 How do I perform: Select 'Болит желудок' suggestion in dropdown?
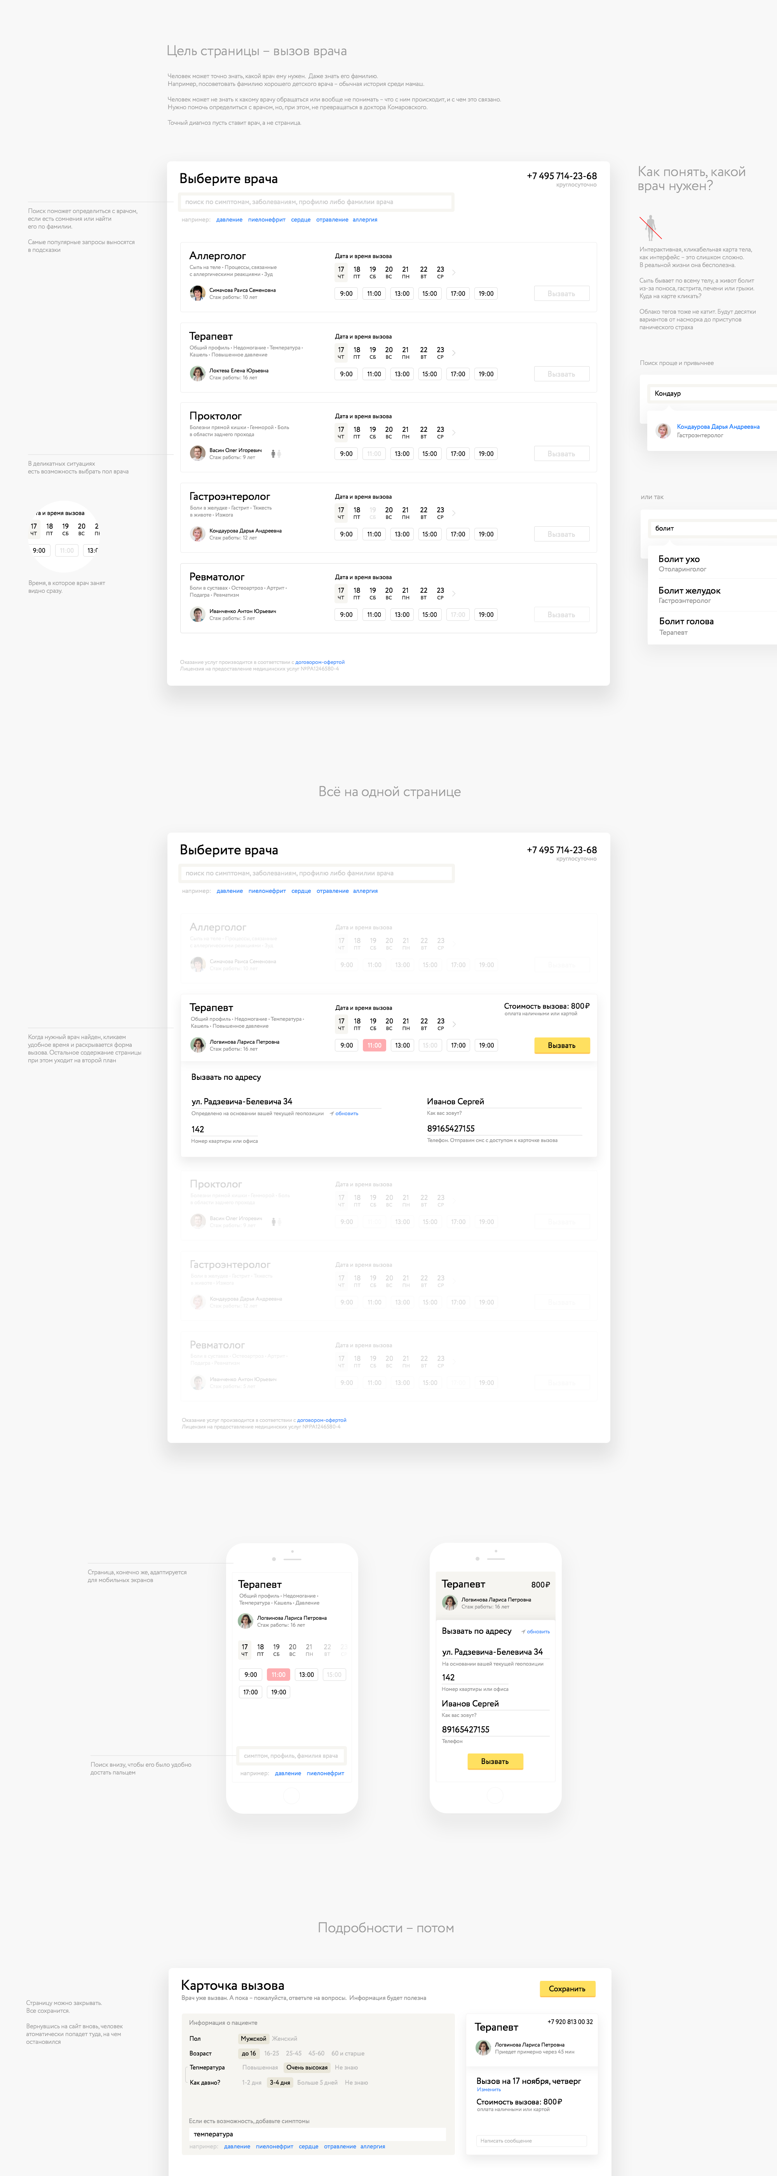(x=689, y=590)
